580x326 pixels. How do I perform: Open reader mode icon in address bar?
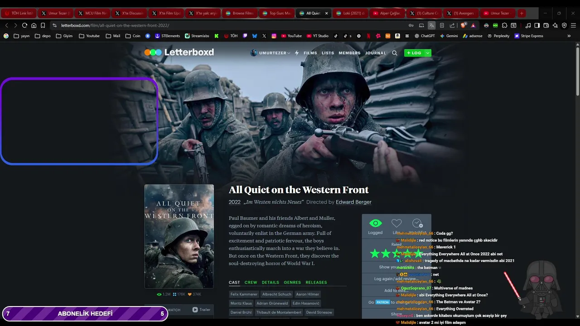pos(442,25)
